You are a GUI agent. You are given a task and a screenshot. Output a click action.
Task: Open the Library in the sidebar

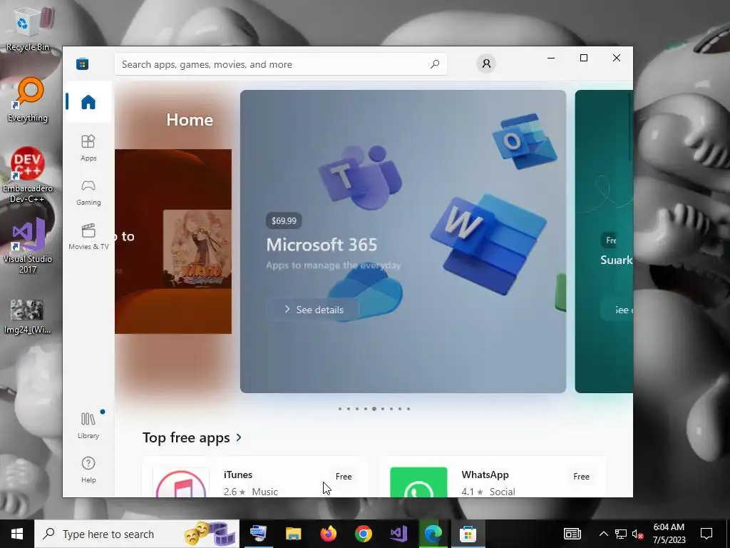point(88,425)
